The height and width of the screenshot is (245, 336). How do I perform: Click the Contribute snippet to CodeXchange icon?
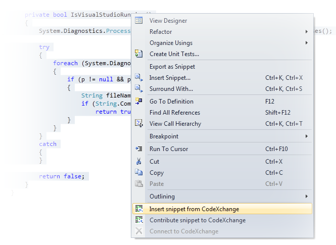[x=139, y=220]
